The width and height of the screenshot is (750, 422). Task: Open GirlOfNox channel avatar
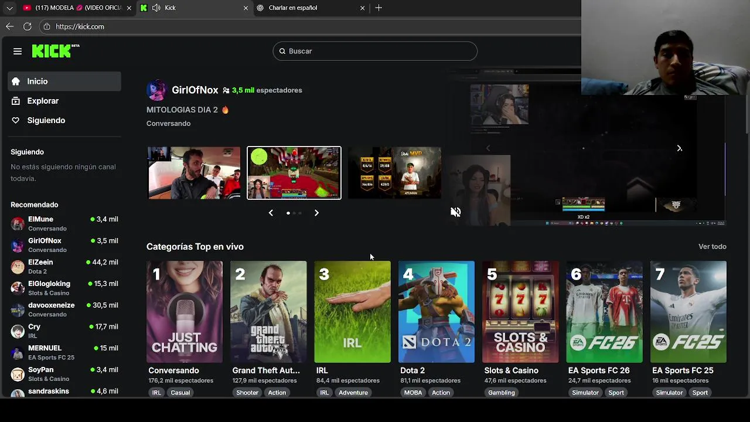(x=156, y=90)
